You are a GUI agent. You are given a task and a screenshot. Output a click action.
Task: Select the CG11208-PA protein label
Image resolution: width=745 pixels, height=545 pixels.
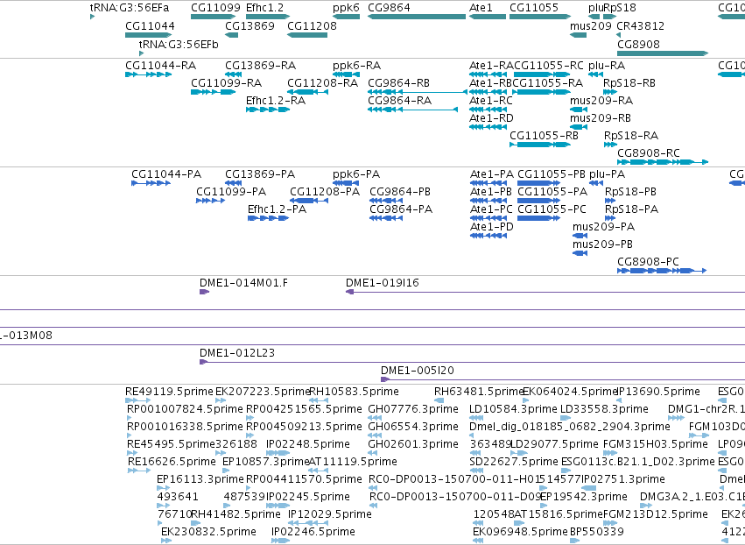[325, 192]
